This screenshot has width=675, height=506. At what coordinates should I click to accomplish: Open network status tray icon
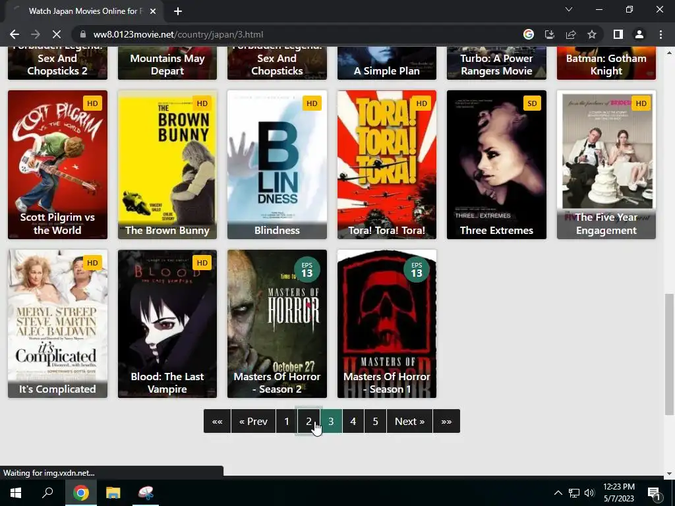[x=574, y=493]
